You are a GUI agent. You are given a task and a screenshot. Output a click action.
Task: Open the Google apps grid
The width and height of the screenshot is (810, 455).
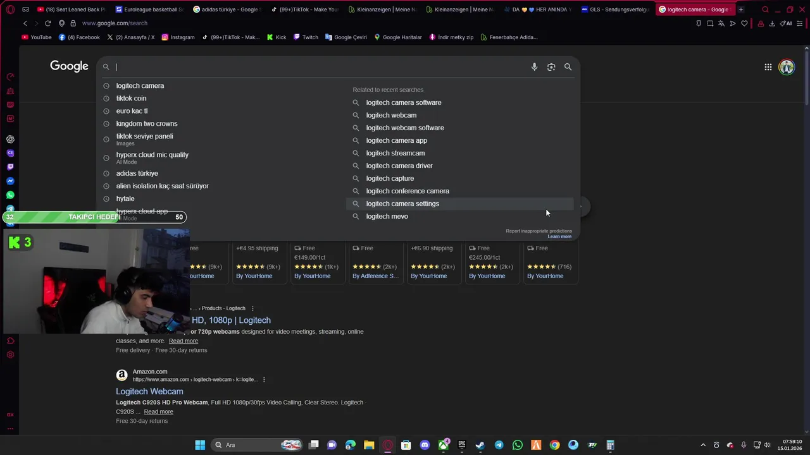pyautogui.click(x=768, y=67)
